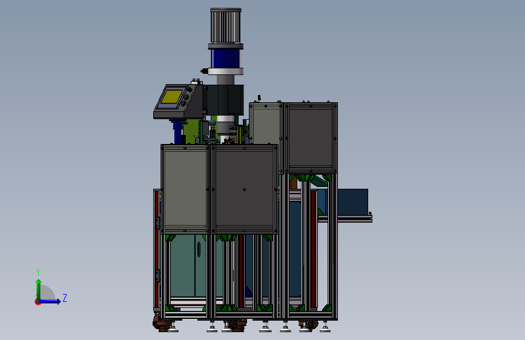Select the finned motor housing atop the machine
This screenshot has width=525, height=340.
click(226, 26)
